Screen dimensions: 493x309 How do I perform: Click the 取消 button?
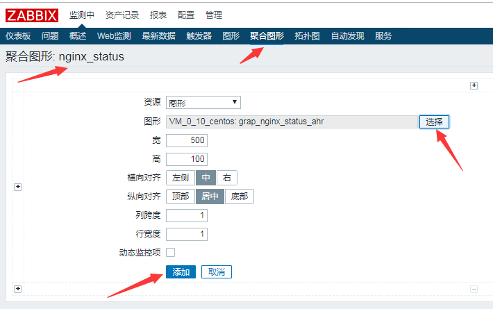(217, 272)
